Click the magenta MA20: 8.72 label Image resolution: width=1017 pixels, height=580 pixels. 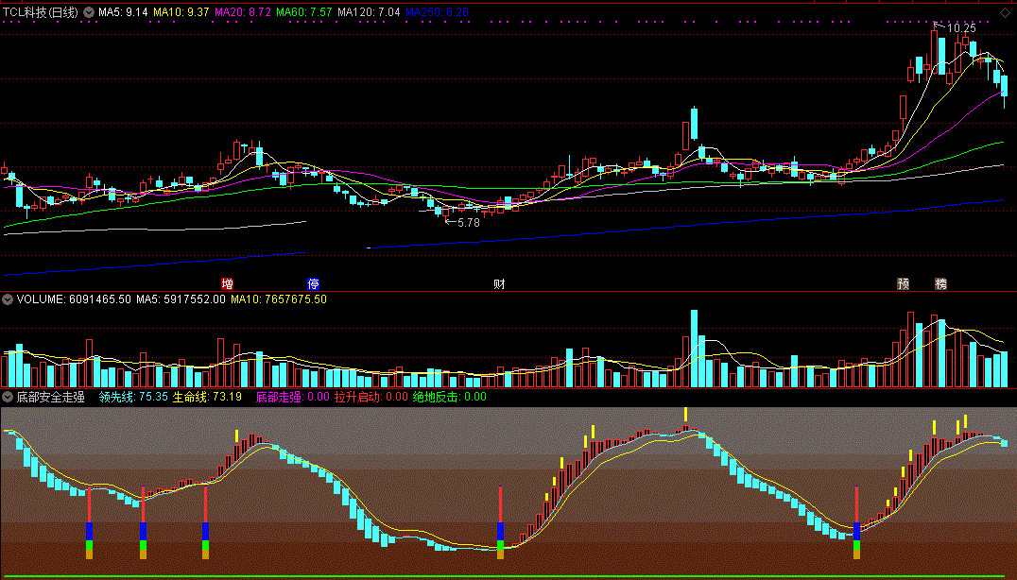243,12
